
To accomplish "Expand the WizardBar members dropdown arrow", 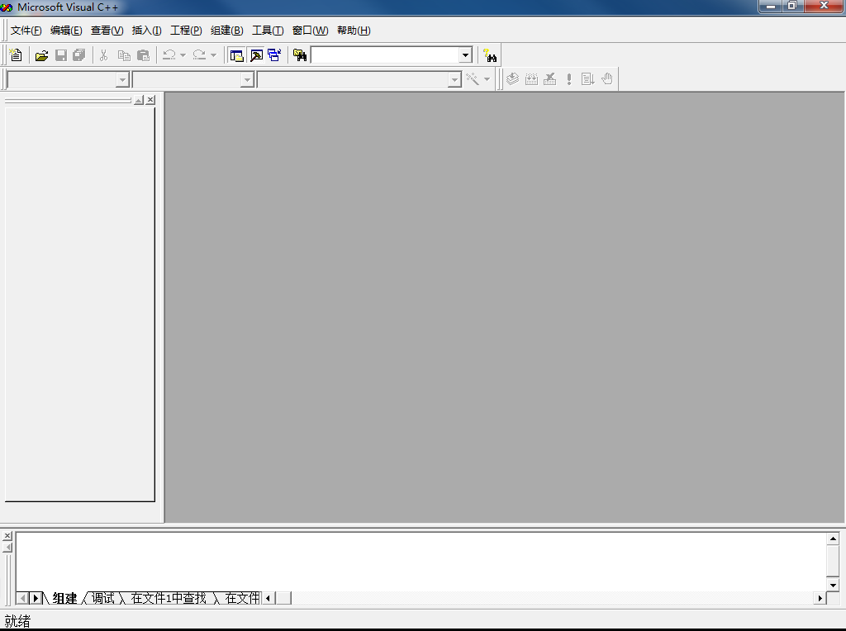I will [454, 80].
